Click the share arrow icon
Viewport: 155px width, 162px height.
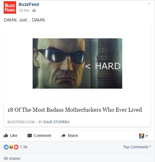pos(63,136)
